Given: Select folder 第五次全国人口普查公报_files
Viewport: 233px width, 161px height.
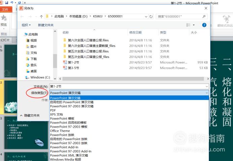Looking at the screenshot, I should pos(89,57).
